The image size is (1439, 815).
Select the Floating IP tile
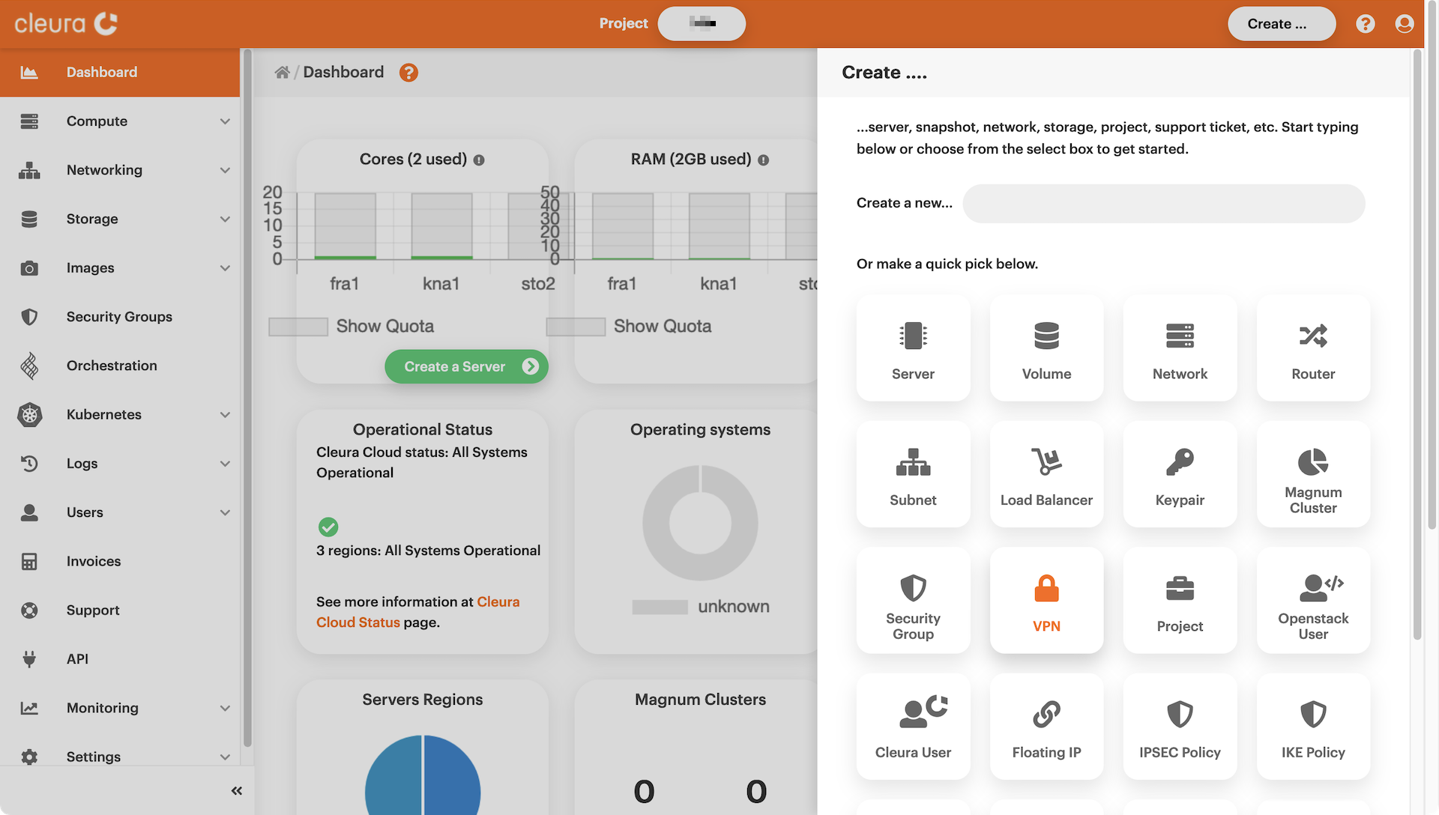click(1046, 727)
